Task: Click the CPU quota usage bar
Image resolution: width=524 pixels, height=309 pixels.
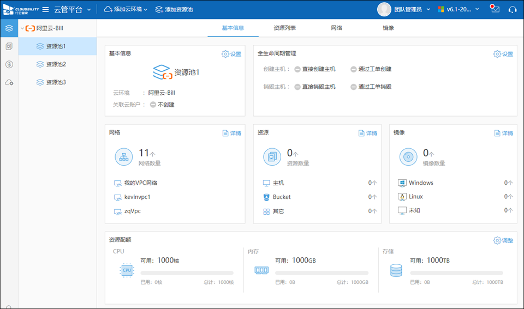Action: point(187,272)
